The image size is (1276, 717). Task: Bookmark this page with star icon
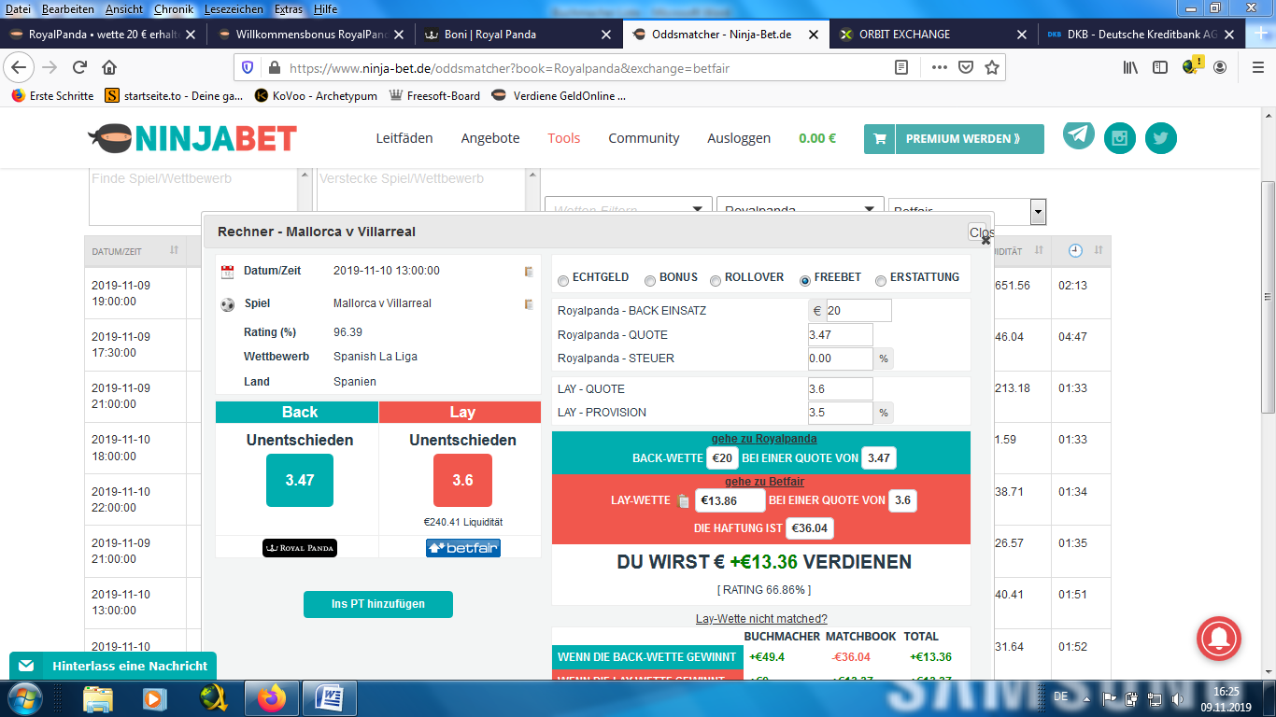[x=992, y=67]
